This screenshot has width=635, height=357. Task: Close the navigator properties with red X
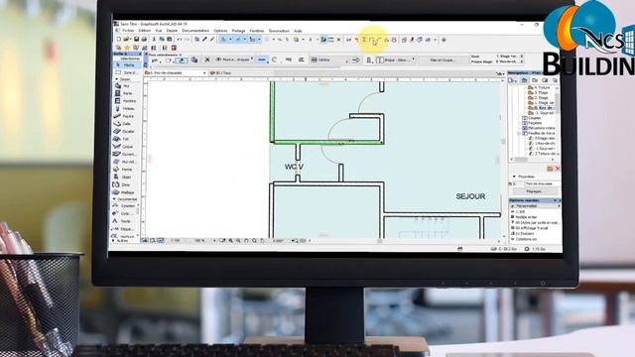tap(558, 169)
